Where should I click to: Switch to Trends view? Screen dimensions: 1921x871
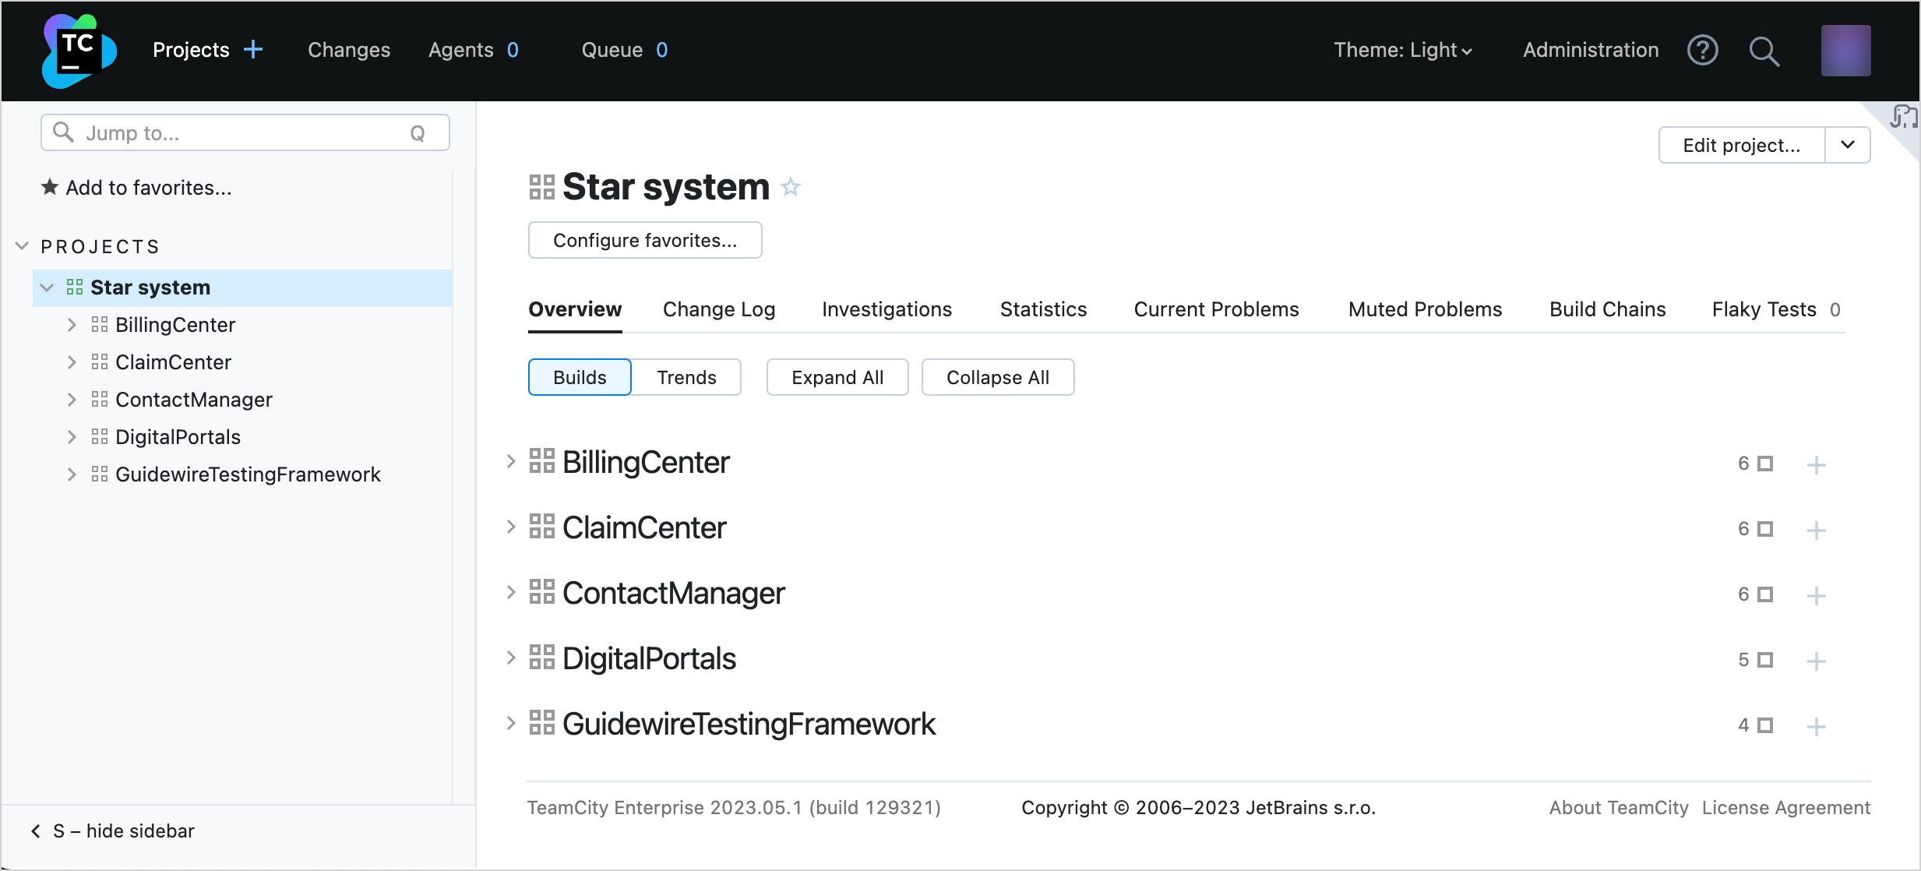686,377
